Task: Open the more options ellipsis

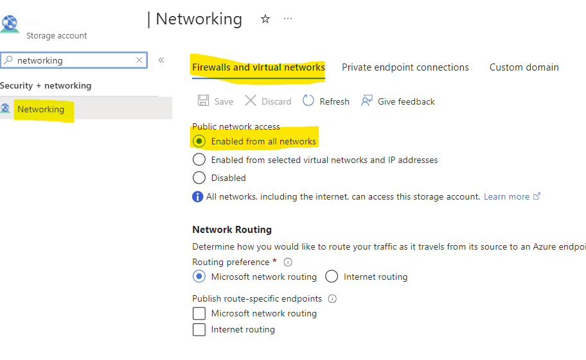Action: pos(288,18)
